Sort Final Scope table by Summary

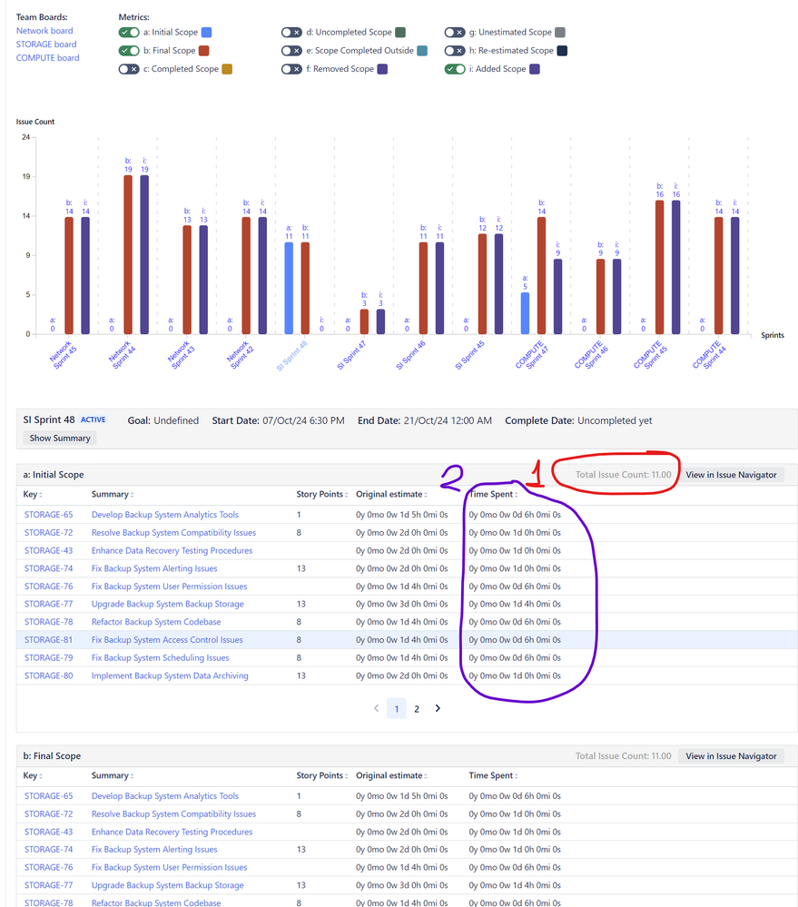coord(113,775)
